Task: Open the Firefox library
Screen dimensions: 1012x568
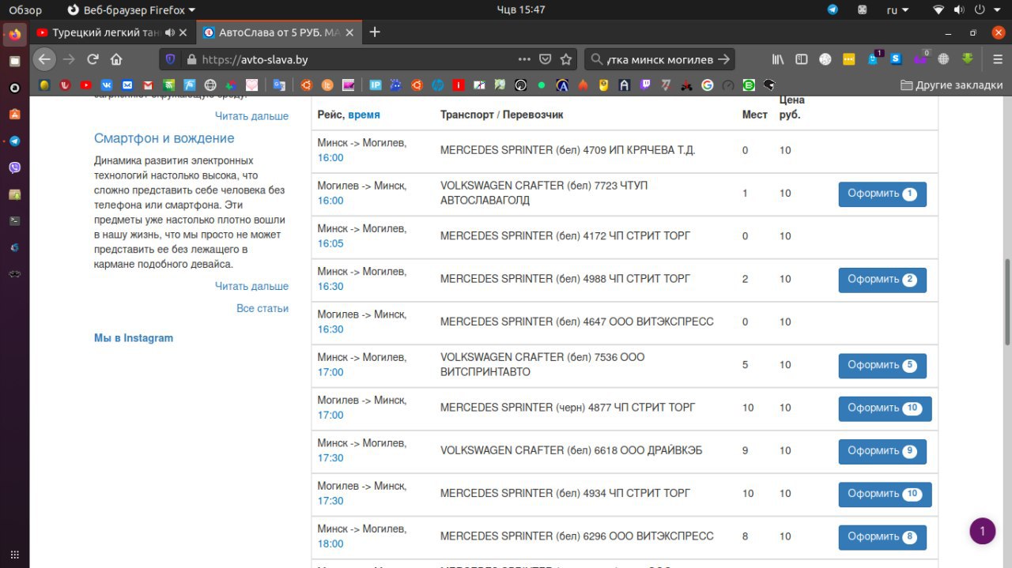Action: (x=779, y=59)
